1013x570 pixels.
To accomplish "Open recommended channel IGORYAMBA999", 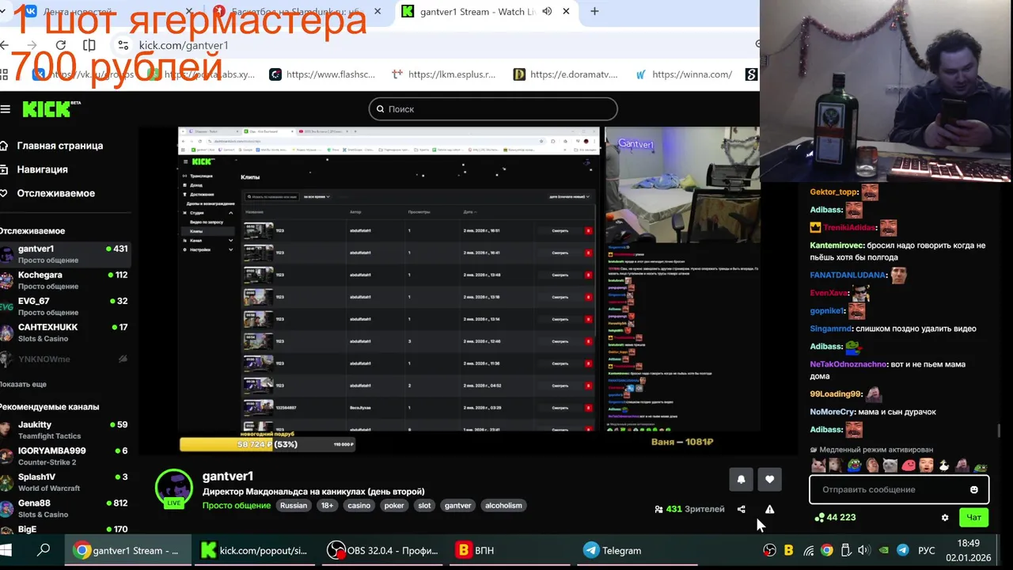I will click(x=65, y=456).
